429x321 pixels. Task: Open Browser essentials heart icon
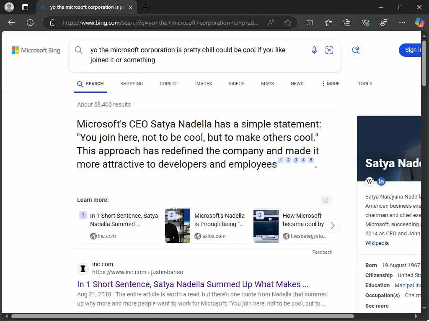(x=365, y=23)
